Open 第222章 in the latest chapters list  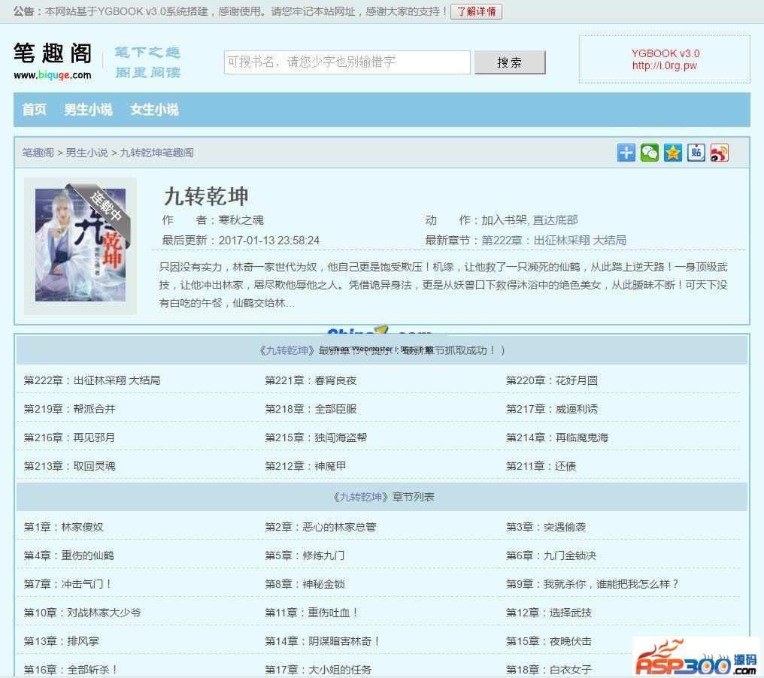pos(92,380)
